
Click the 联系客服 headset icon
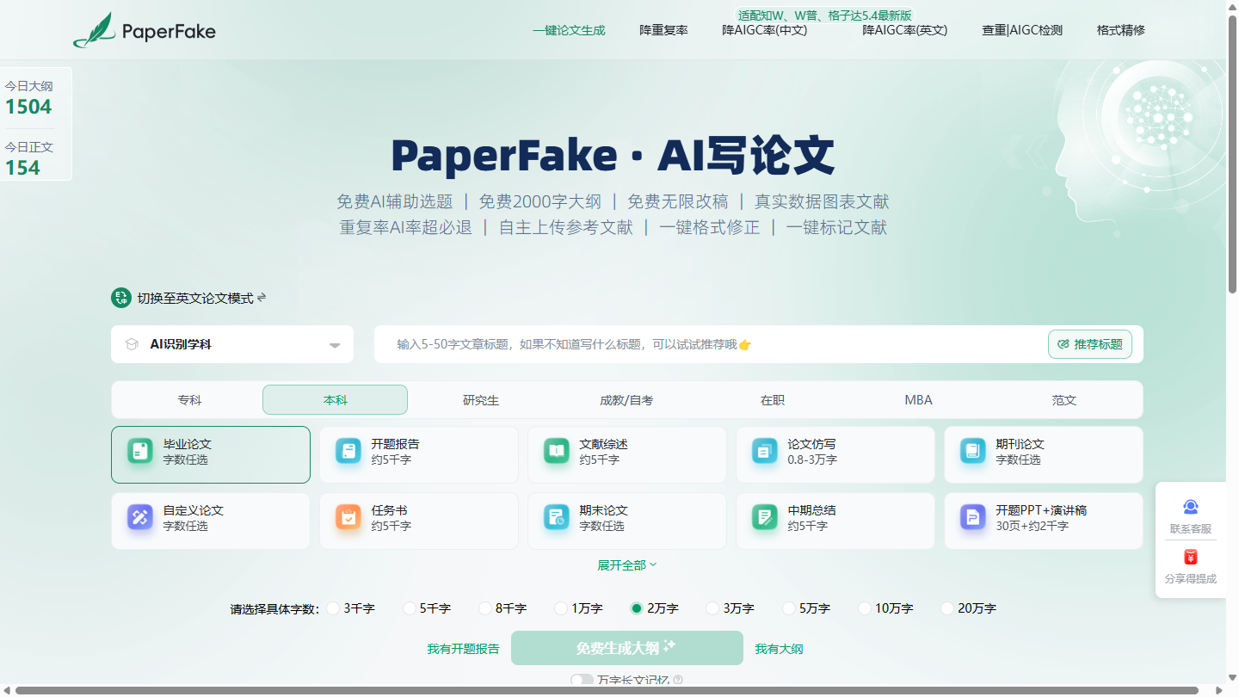pyautogui.click(x=1191, y=507)
